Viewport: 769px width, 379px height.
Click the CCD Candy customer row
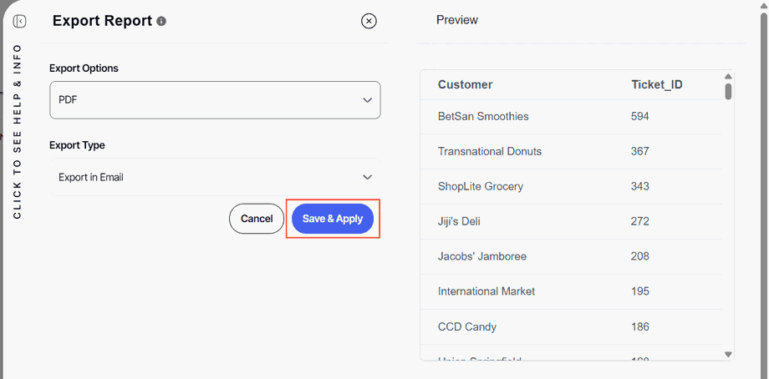tap(467, 326)
